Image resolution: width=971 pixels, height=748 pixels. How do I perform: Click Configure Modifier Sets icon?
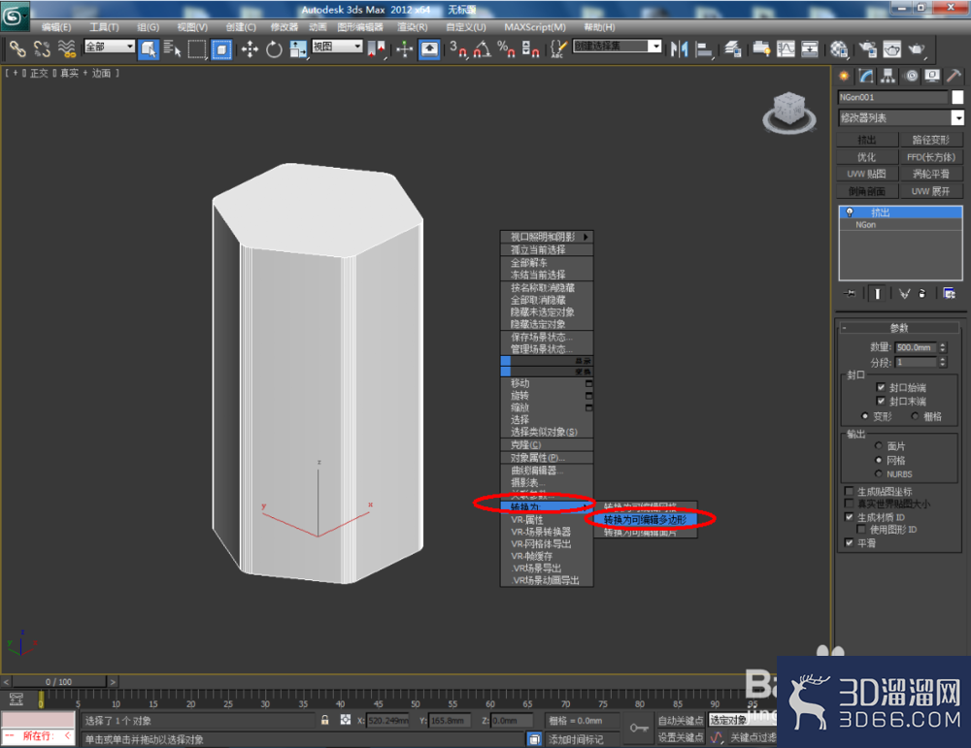click(x=949, y=293)
